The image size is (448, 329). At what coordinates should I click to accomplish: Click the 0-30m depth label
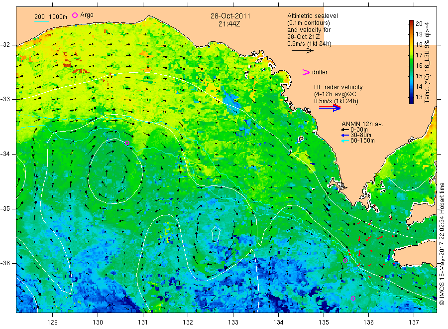click(359, 130)
